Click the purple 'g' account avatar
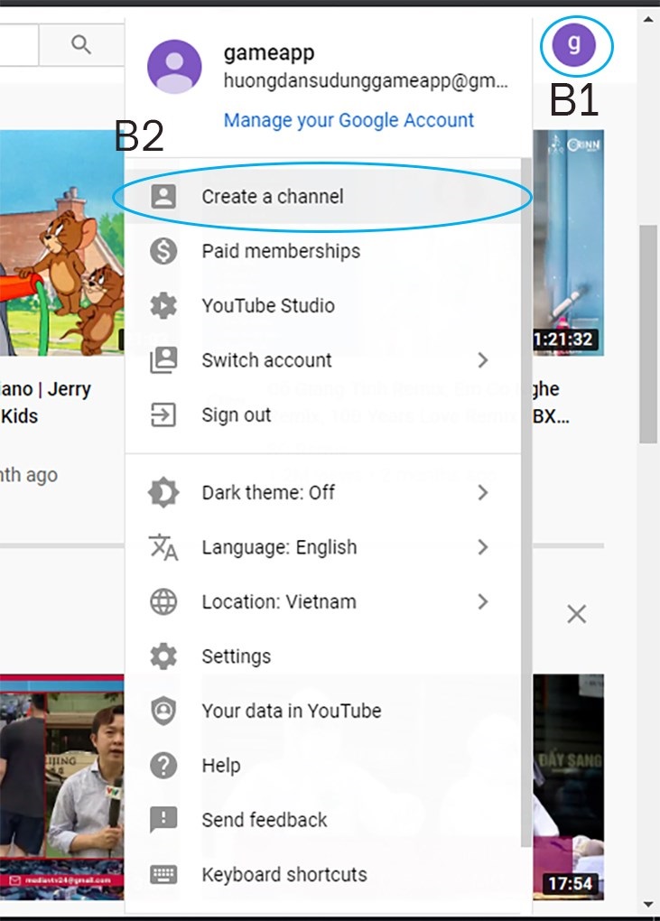 coord(573,45)
